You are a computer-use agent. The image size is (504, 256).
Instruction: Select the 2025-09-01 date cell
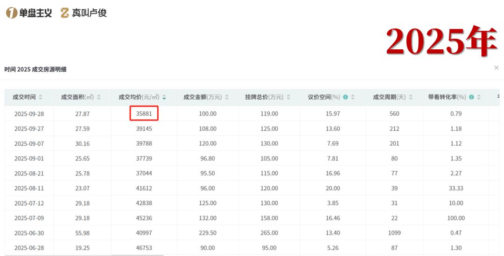[29, 159]
